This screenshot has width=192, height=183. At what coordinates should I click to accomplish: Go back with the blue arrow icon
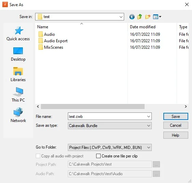pos(132,17)
